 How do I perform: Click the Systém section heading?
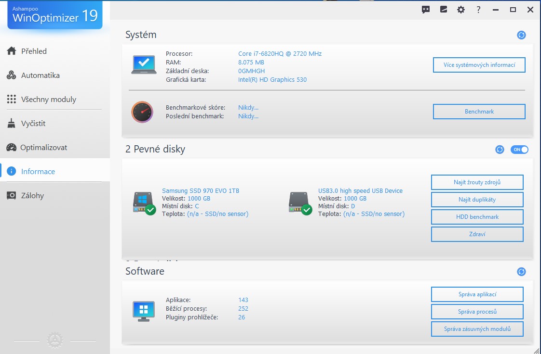141,35
